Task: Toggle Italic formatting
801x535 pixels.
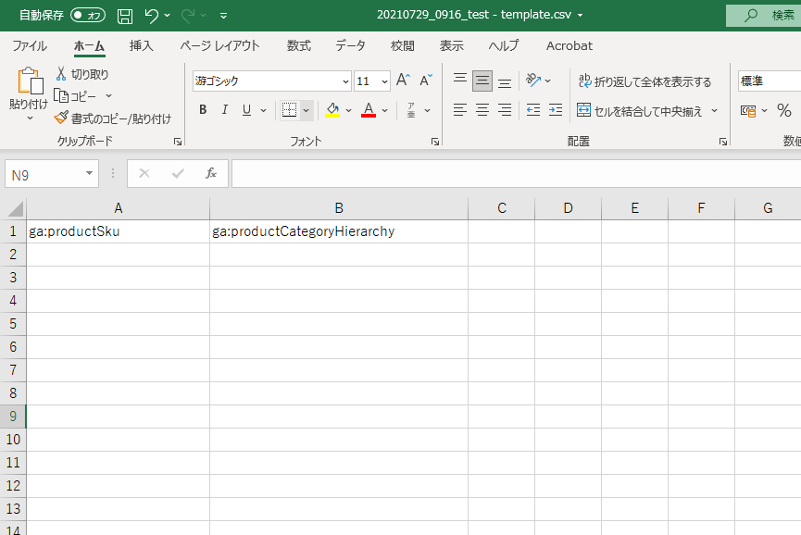Action: click(x=225, y=110)
